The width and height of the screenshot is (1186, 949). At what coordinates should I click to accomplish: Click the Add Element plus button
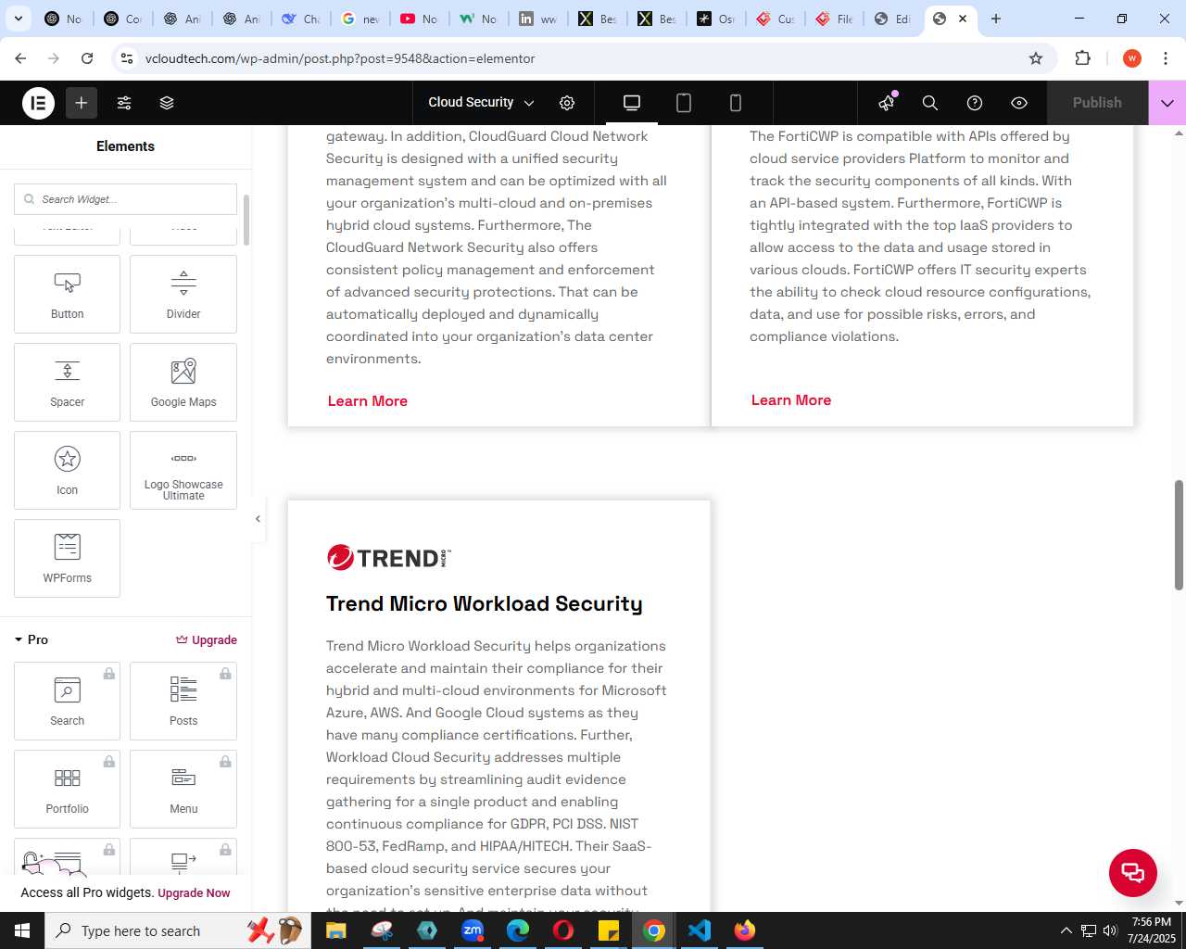(82, 103)
